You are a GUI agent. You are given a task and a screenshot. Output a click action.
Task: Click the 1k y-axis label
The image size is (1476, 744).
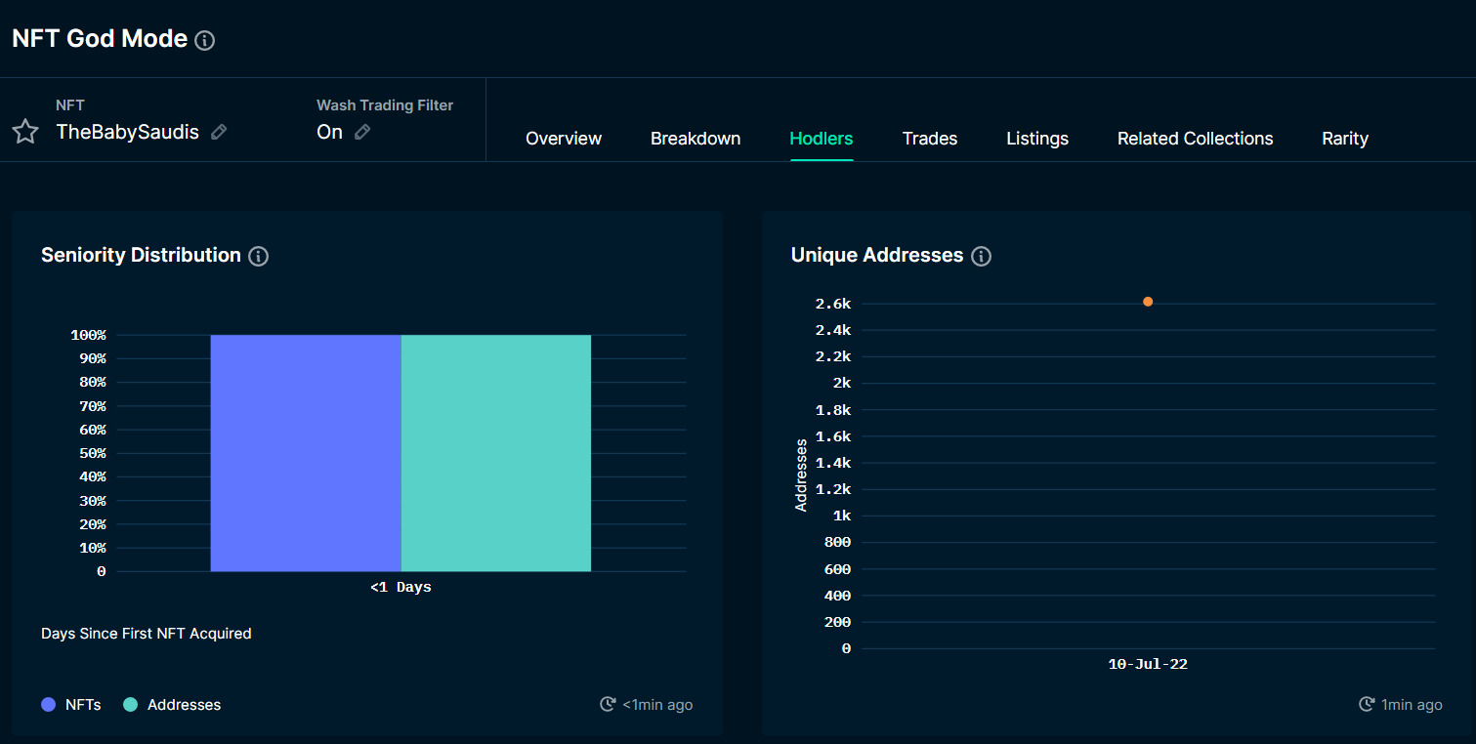pyautogui.click(x=842, y=516)
